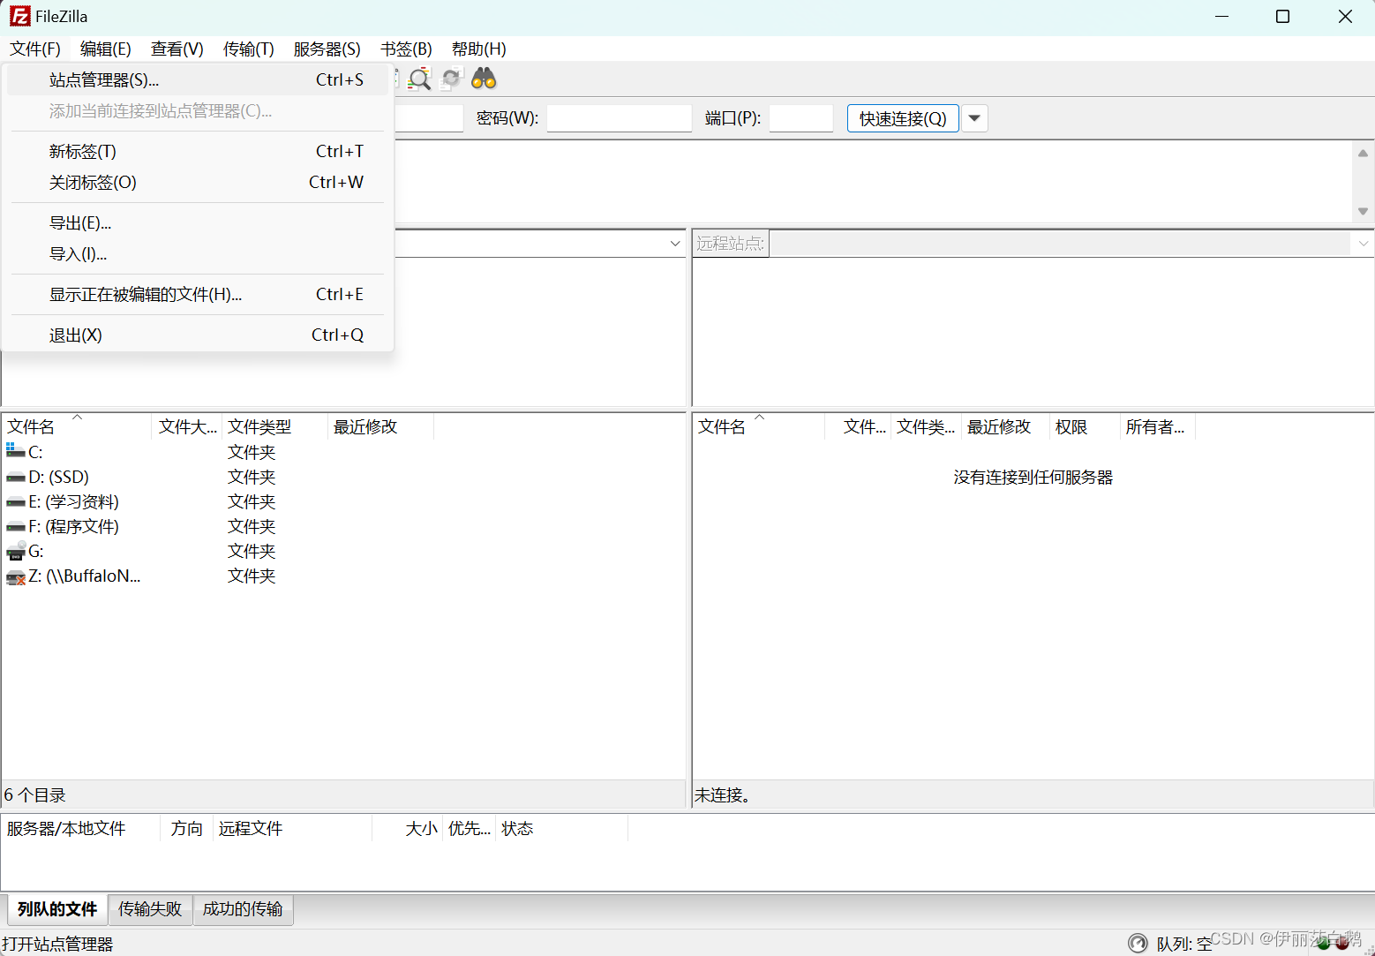Click the queue 远程文件 column header
This screenshot has height=956, width=1375.
(x=292, y=828)
